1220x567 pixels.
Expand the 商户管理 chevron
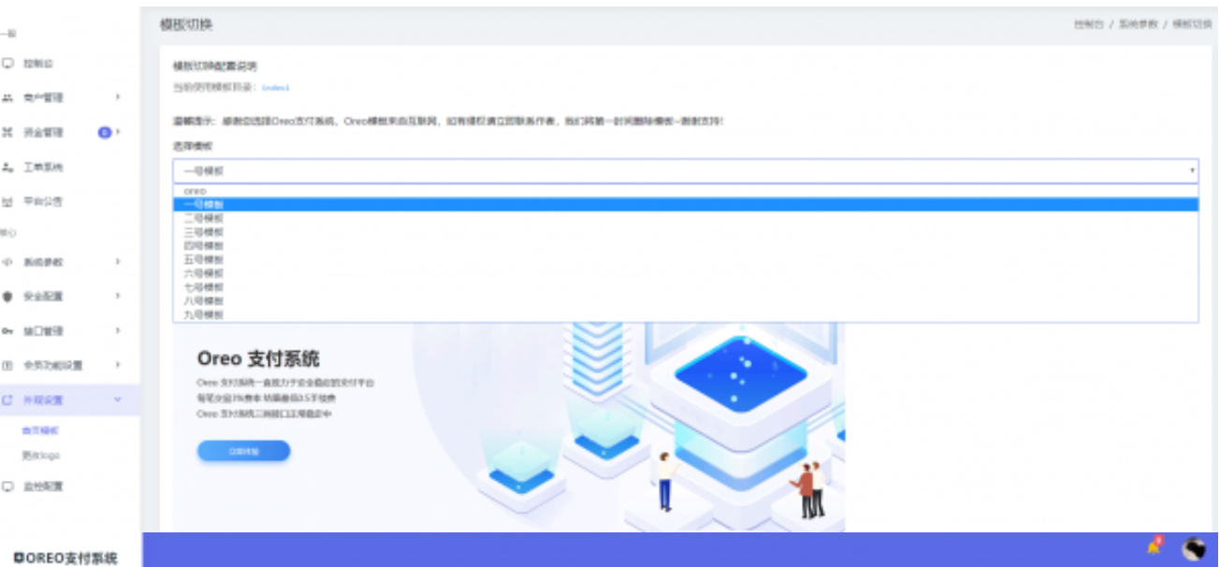[x=118, y=97]
